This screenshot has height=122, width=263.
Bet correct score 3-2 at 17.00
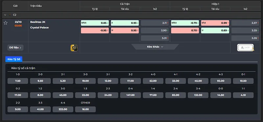[131, 81]
